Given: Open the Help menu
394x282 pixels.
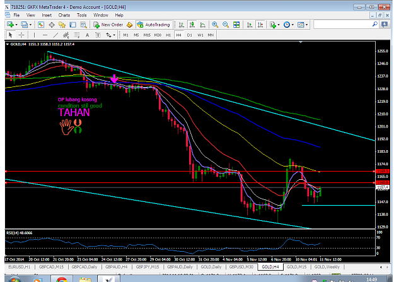Looking at the screenshot, I should (119, 15).
